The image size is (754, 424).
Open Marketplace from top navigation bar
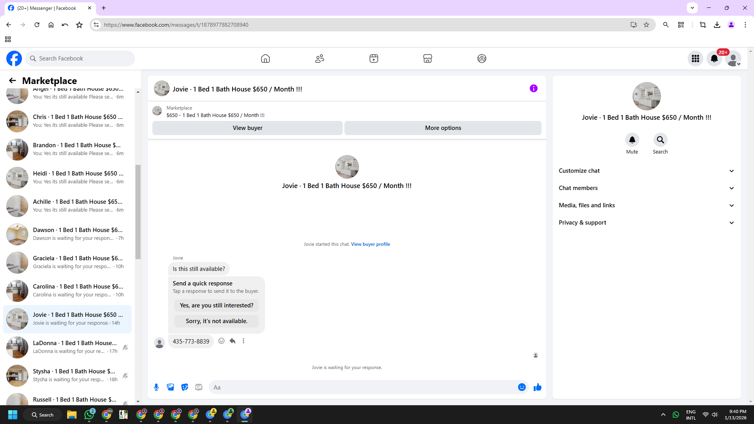click(x=427, y=58)
